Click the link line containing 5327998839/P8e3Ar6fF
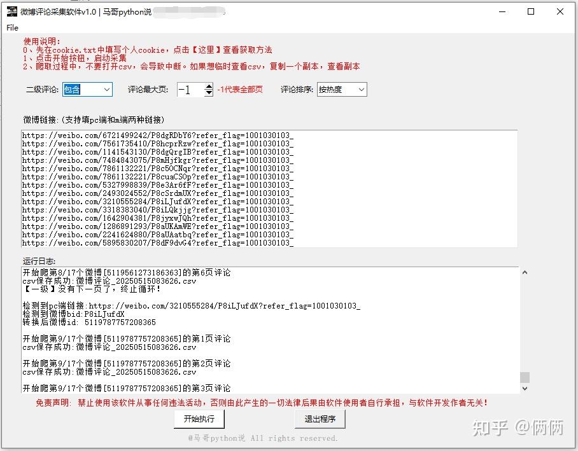The width and height of the screenshot is (578, 451). pyautogui.click(x=158, y=185)
